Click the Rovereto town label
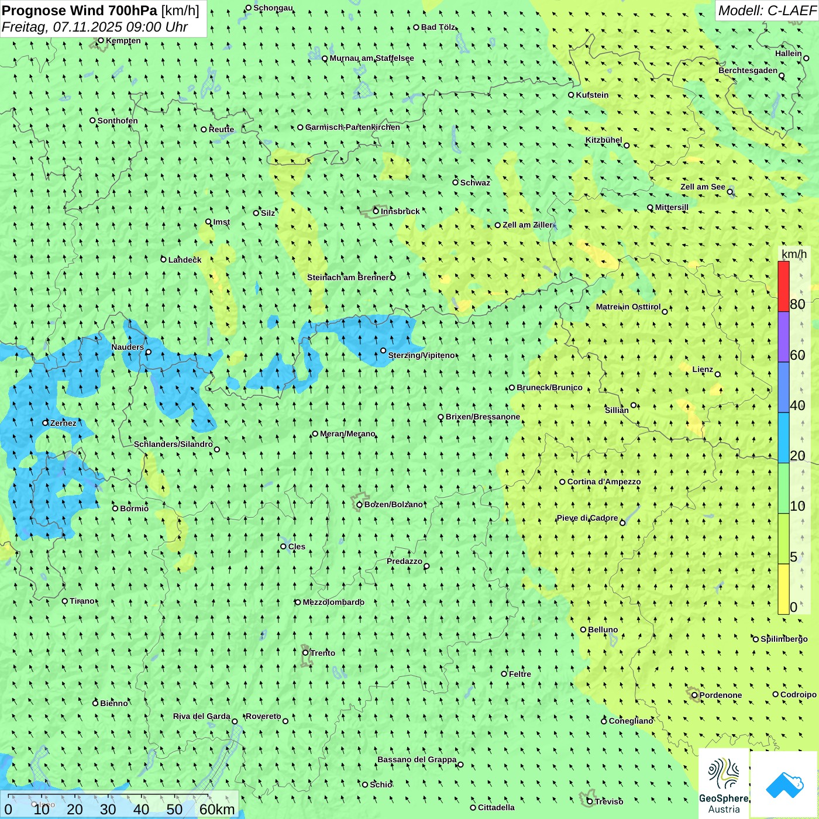 pyautogui.click(x=263, y=716)
